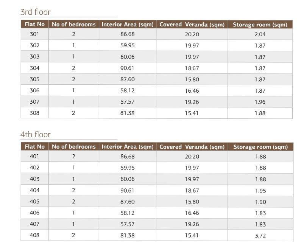This screenshot has height=250, width=307.
Task: Click the 4th floor heading
Action: (36, 135)
